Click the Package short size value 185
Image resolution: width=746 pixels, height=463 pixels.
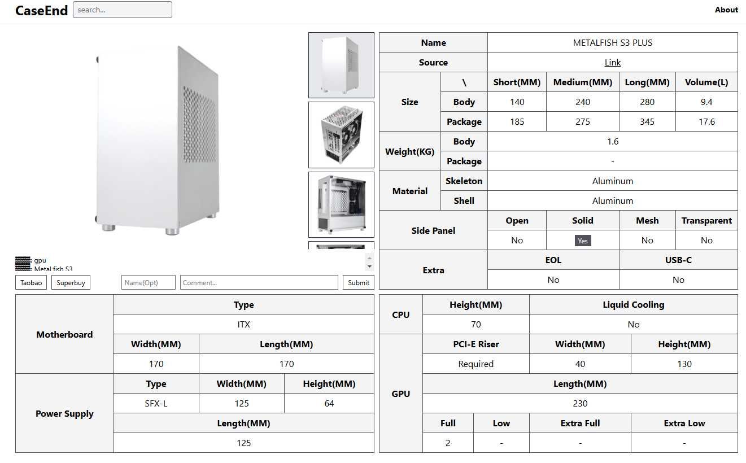click(517, 121)
